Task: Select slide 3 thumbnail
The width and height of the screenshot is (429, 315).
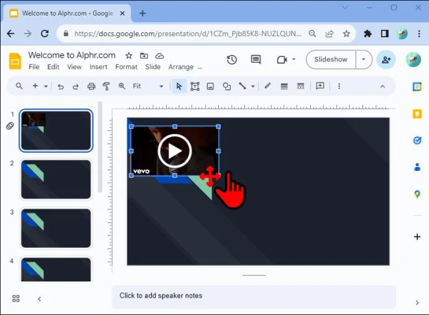Action: [x=56, y=228]
